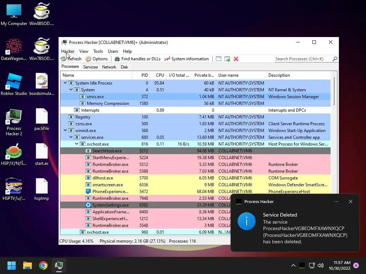Click the red X terminate icon
The image size is (366, 274).
(x=236, y=59)
